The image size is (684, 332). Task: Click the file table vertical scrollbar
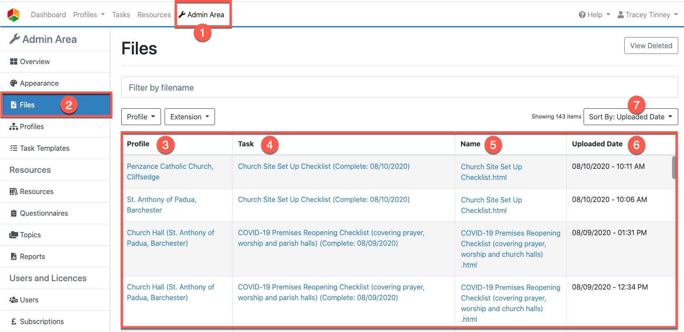pyautogui.click(x=674, y=168)
